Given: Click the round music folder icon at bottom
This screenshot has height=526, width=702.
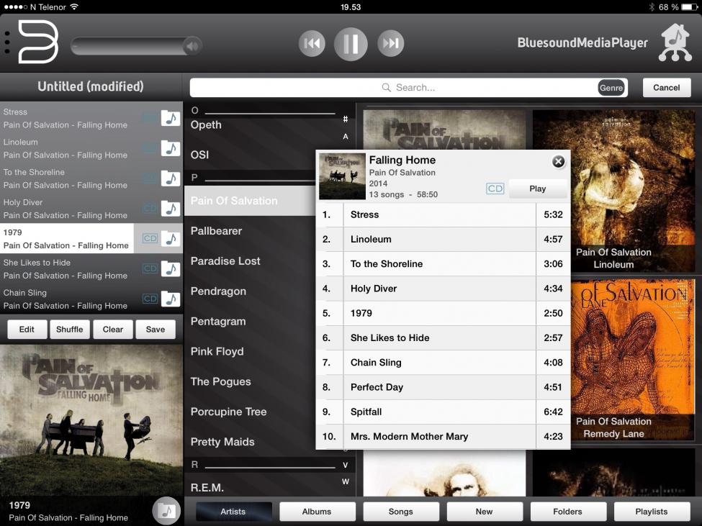Looking at the screenshot, I should [166, 510].
